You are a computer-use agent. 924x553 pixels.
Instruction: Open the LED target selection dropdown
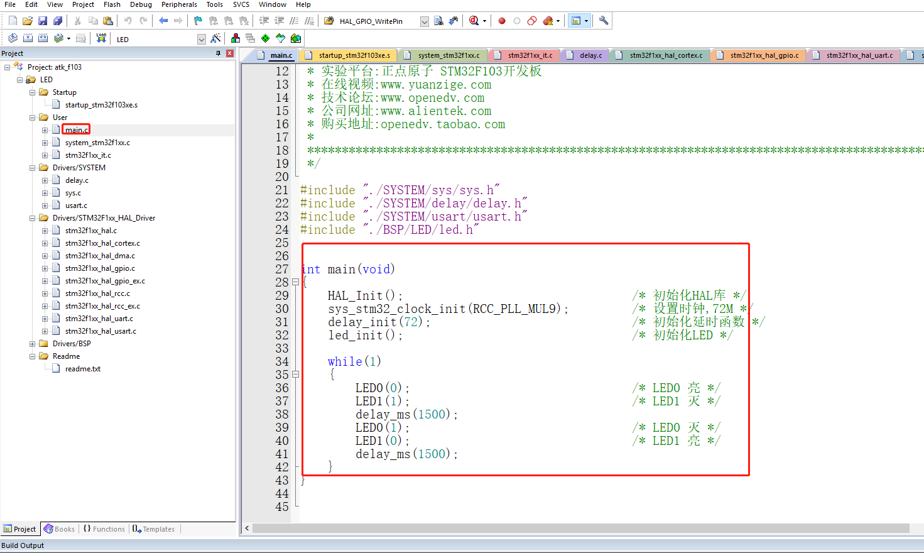(x=201, y=38)
